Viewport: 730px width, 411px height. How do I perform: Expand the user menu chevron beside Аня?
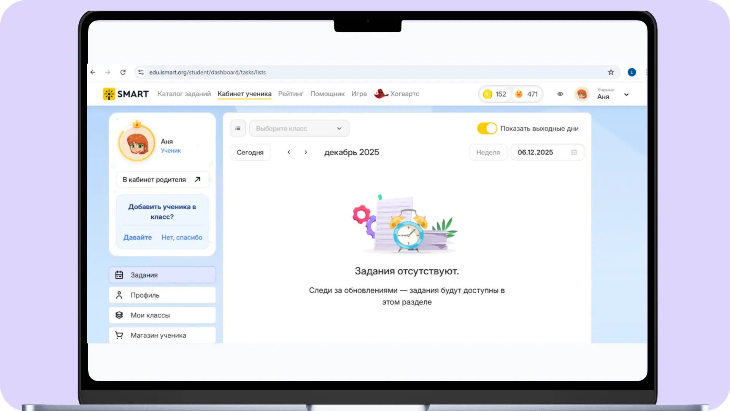[626, 94]
